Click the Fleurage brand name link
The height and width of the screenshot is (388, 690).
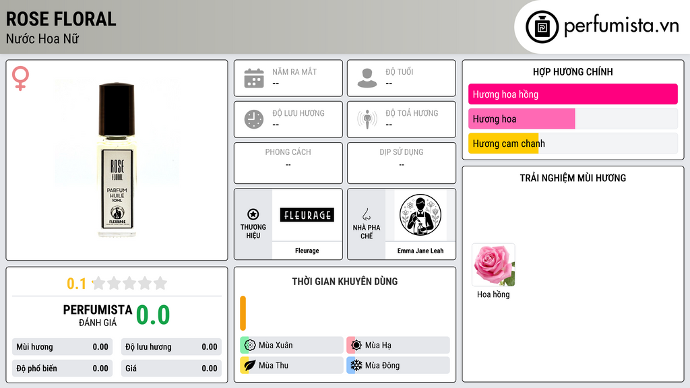pyautogui.click(x=307, y=251)
